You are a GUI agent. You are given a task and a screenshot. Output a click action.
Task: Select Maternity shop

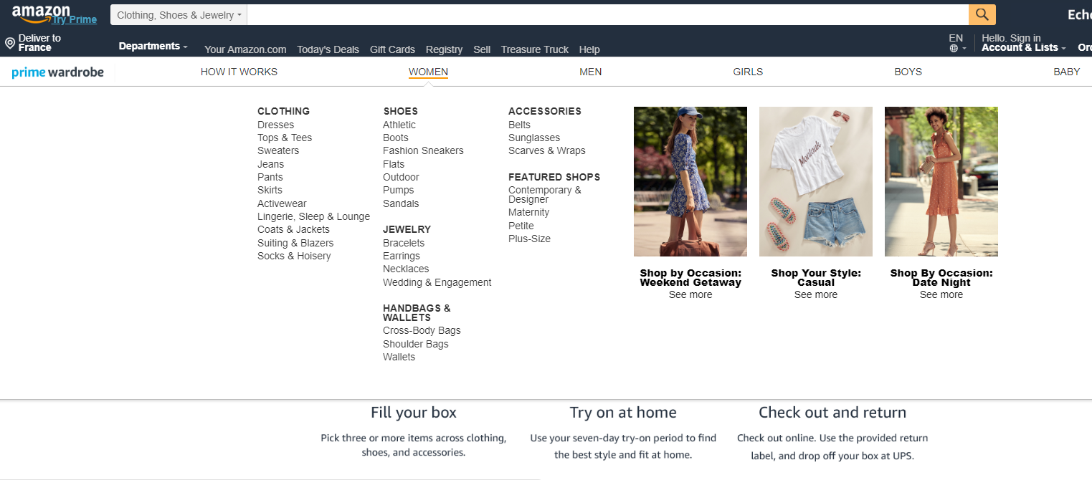tap(528, 212)
